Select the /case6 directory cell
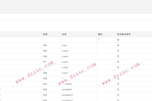Screen dimensions: 152x101 point(65,67)
